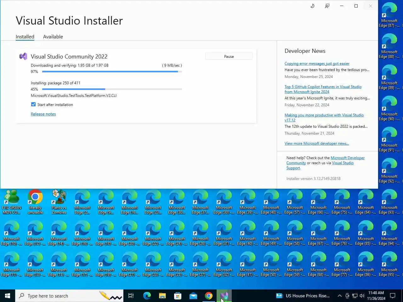Image resolution: width=403 pixels, height=302 pixels.
Task: Select Microsoft Edge (85) desktop shortcut
Action: (366, 233)
